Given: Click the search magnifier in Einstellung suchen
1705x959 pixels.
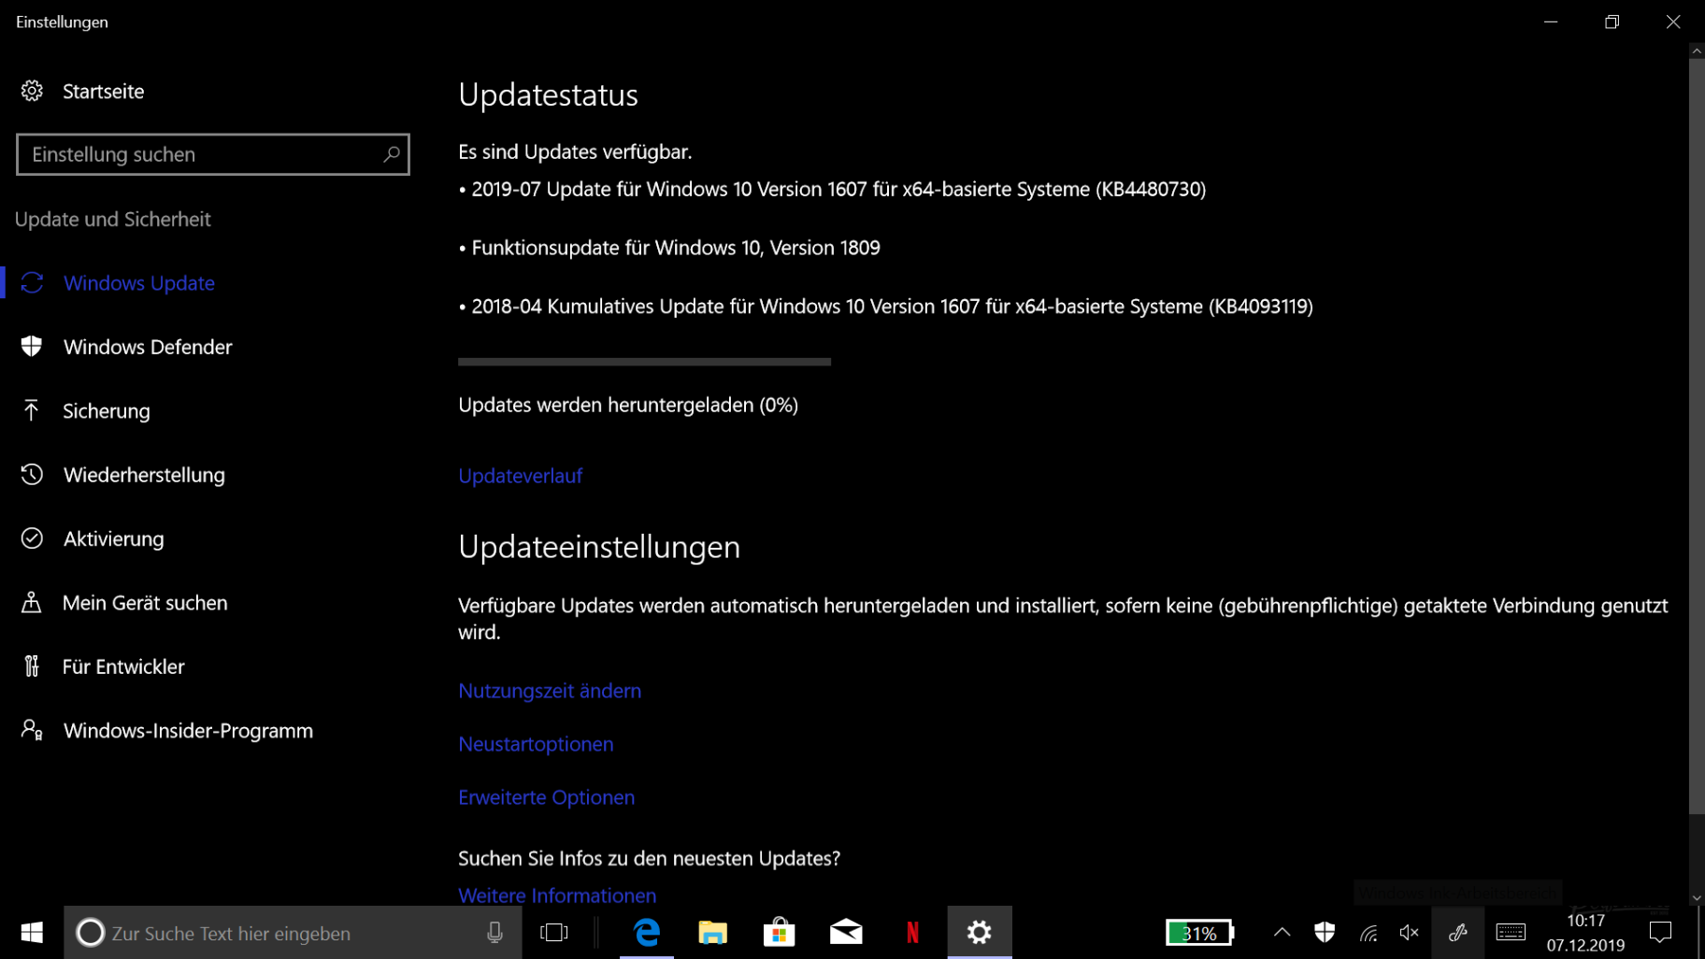Looking at the screenshot, I should (x=392, y=154).
